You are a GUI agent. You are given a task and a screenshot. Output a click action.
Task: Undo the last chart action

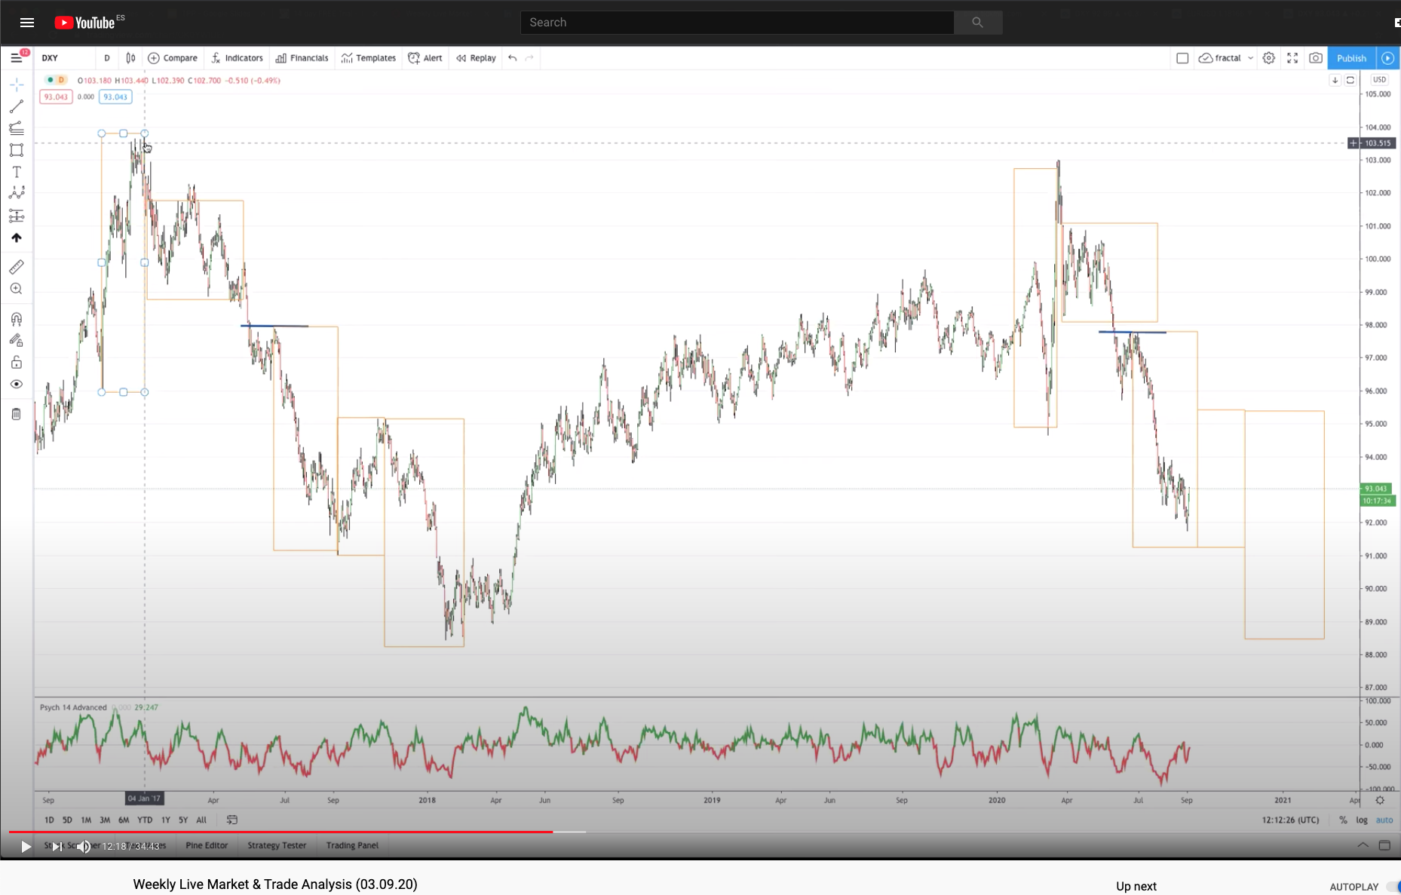click(512, 58)
